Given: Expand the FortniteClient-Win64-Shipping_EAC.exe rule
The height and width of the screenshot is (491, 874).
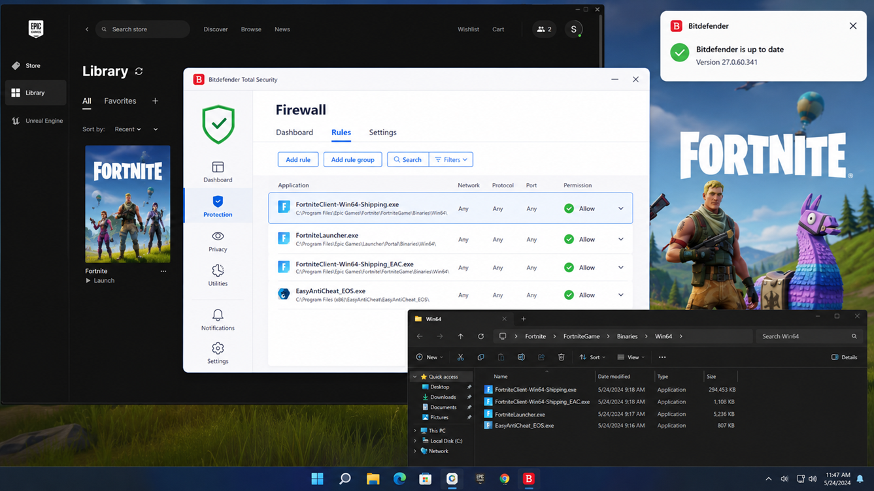Looking at the screenshot, I should (620, 268).
